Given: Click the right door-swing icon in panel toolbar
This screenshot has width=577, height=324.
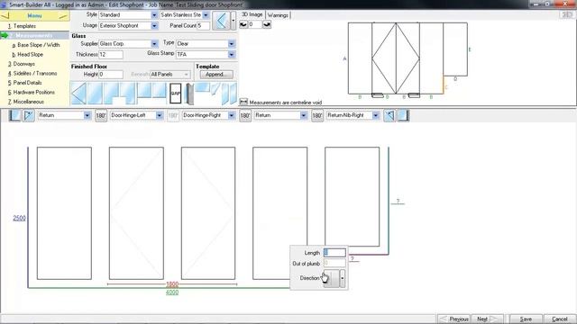Looking at the screenshot, I should click(389, 115).
